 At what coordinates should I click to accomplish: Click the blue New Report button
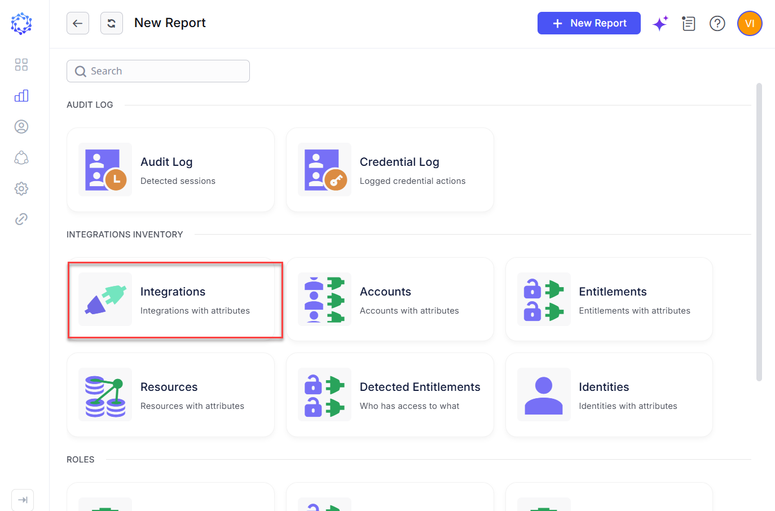pyautogui.click(x=589, y=23)
